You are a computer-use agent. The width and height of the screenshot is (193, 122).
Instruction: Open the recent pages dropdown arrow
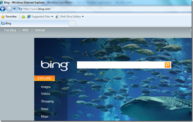tap(14, 9)
